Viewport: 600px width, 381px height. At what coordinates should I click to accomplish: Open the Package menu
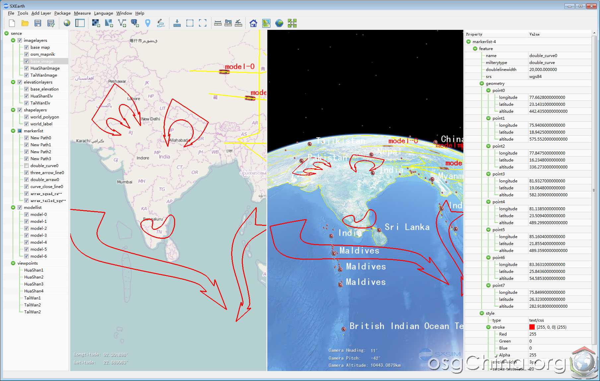[x=62, y=13]
